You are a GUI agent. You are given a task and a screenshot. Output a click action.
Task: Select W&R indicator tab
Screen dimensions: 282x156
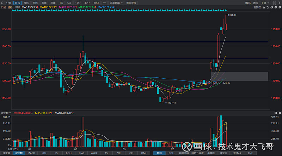(x=94, y=153)
